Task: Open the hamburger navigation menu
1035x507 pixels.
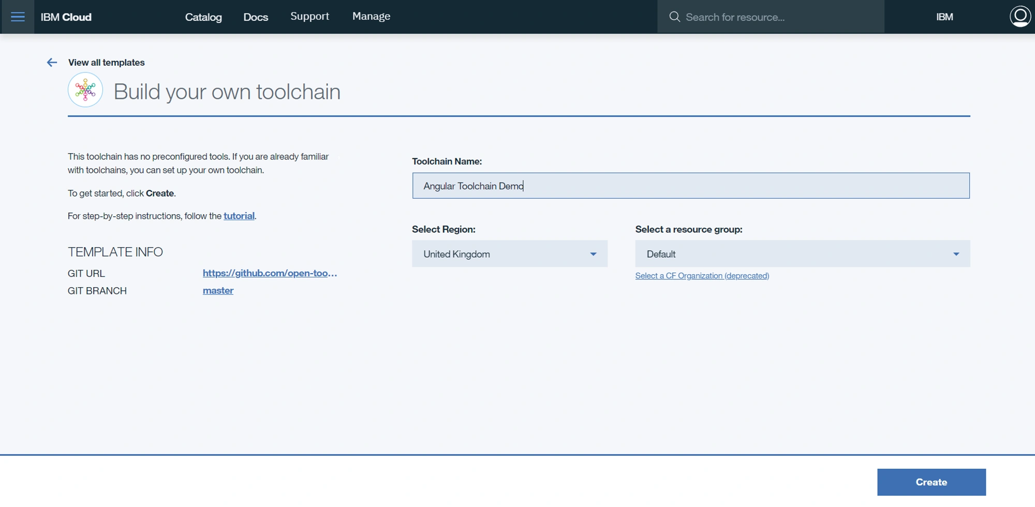Action: pos(18,17)
